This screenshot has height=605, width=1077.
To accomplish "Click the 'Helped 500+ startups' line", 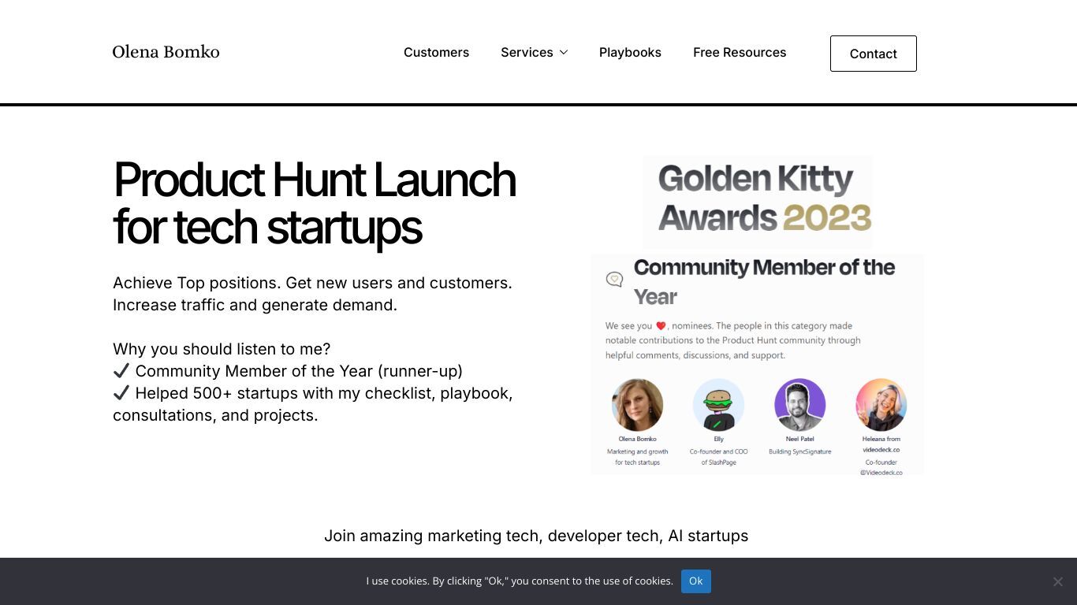I will [x=313, y=404].
